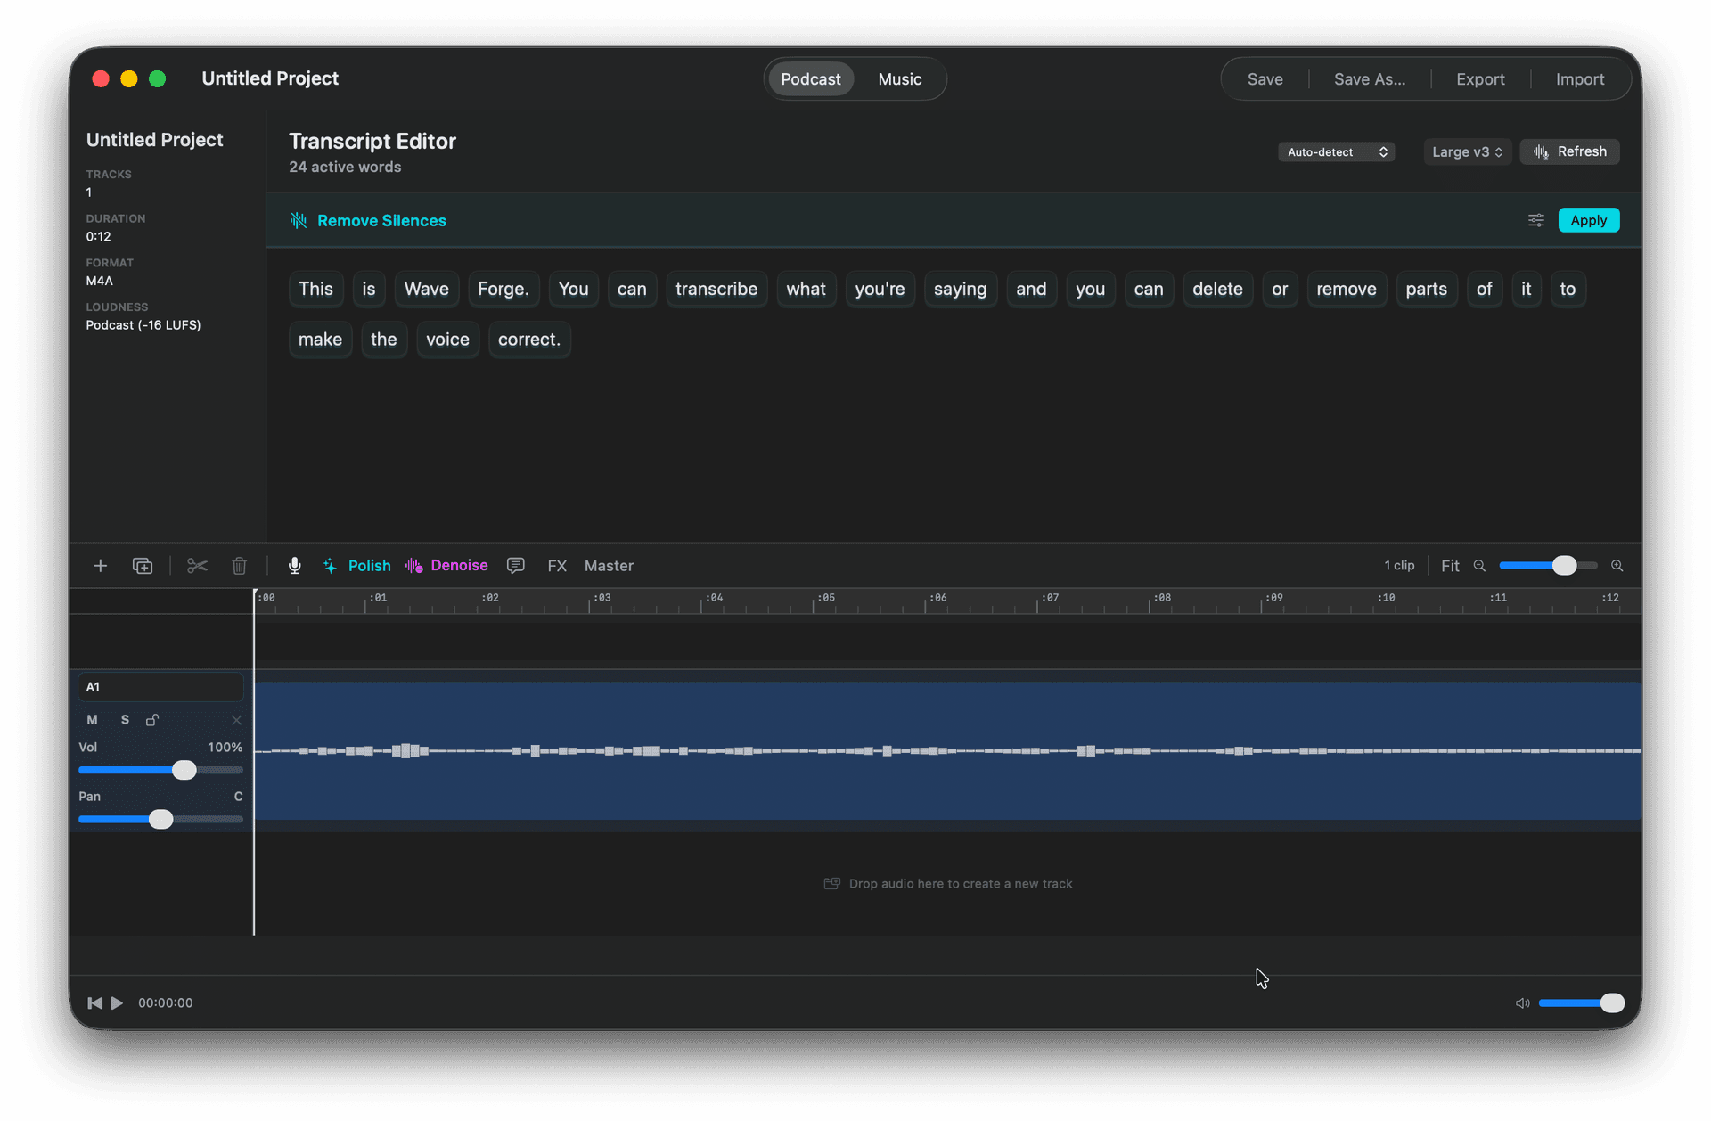
Task: Click the master volume speaker icon
Action: click(1522, 1003)
